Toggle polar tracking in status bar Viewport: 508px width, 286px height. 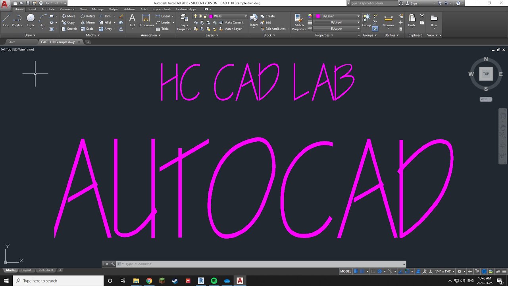[380, 271]
